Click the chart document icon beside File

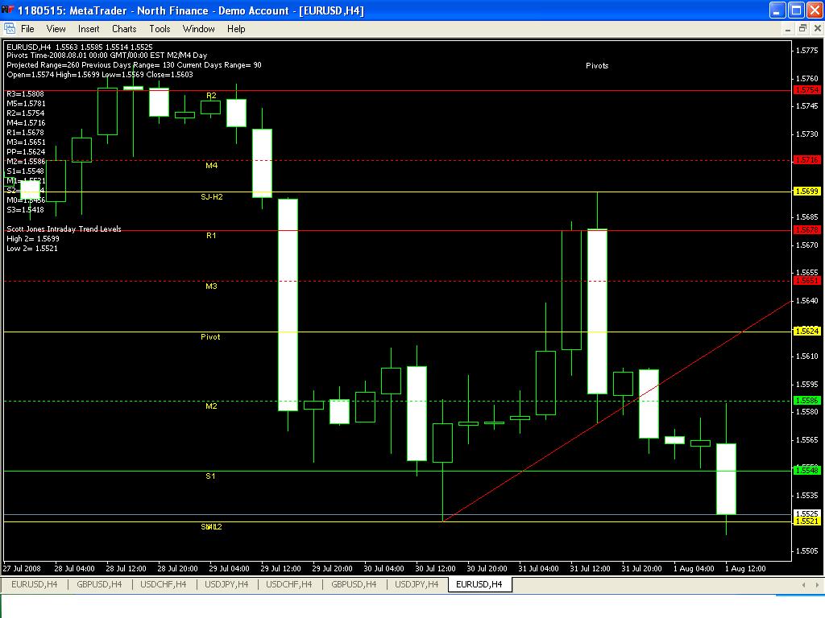(x=10, y=28)
